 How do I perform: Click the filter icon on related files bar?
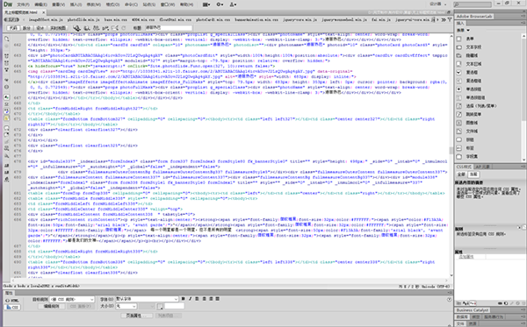(x=450, y=20)
